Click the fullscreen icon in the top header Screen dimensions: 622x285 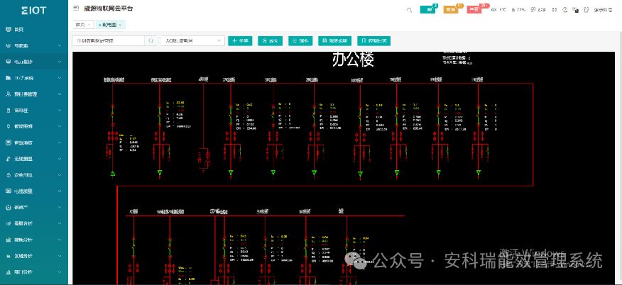tap(554, 10)
